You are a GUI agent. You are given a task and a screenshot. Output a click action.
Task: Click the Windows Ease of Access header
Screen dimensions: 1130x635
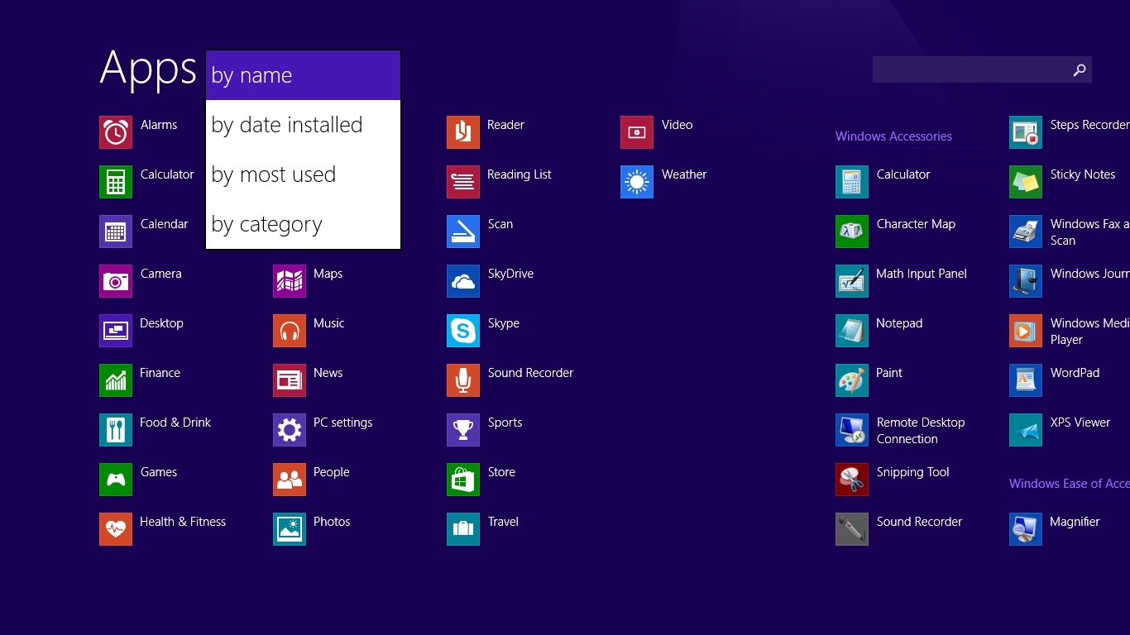[1069, 484]
